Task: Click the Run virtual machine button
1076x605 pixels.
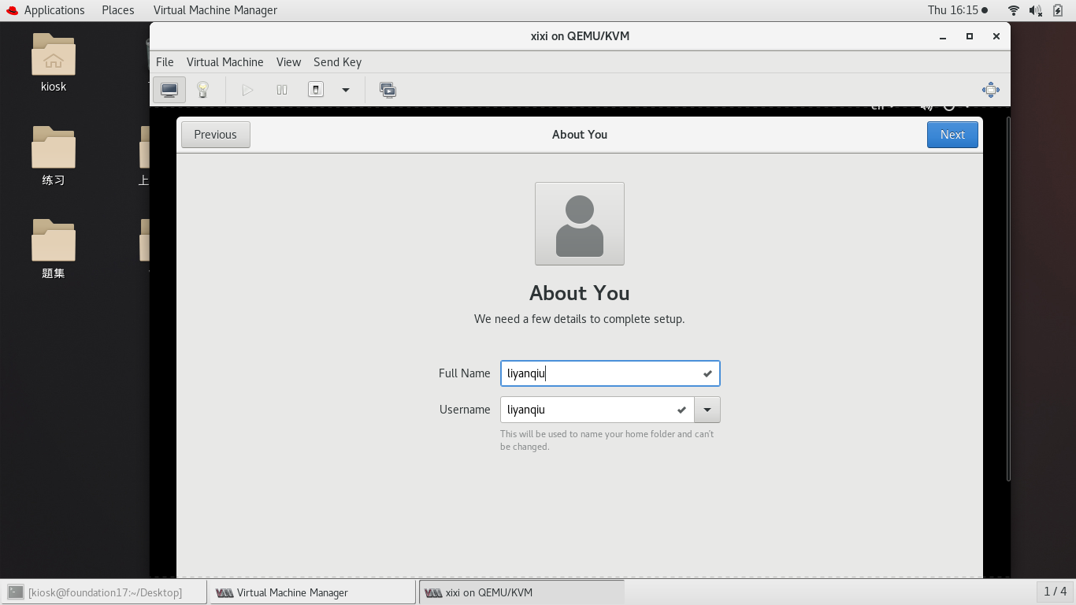Action: coord(247,90)
